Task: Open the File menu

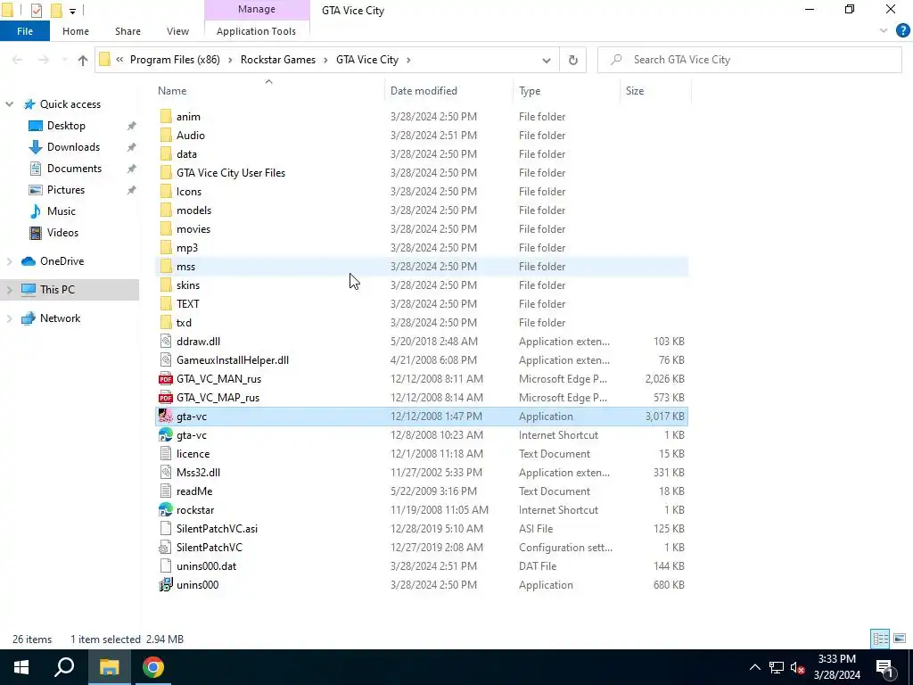Action: pos(24,31)
